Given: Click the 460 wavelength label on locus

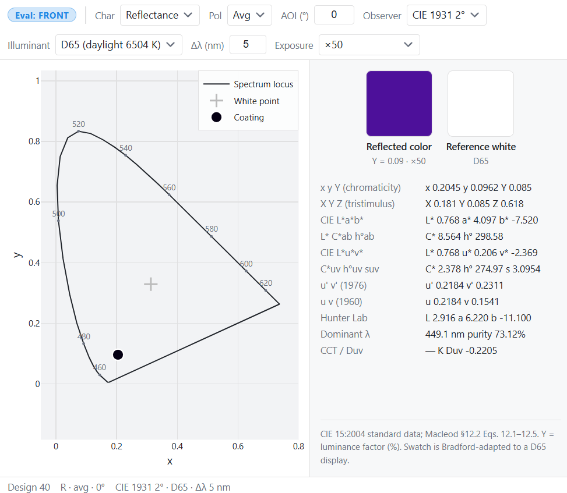Looking at the screenshot, I should click(x=100, y=368).
